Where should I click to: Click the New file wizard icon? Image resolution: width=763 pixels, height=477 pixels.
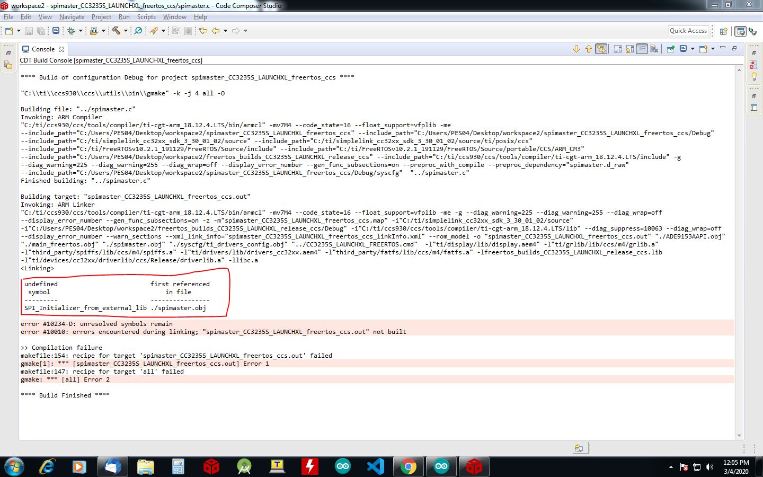(x=9, y=31)
